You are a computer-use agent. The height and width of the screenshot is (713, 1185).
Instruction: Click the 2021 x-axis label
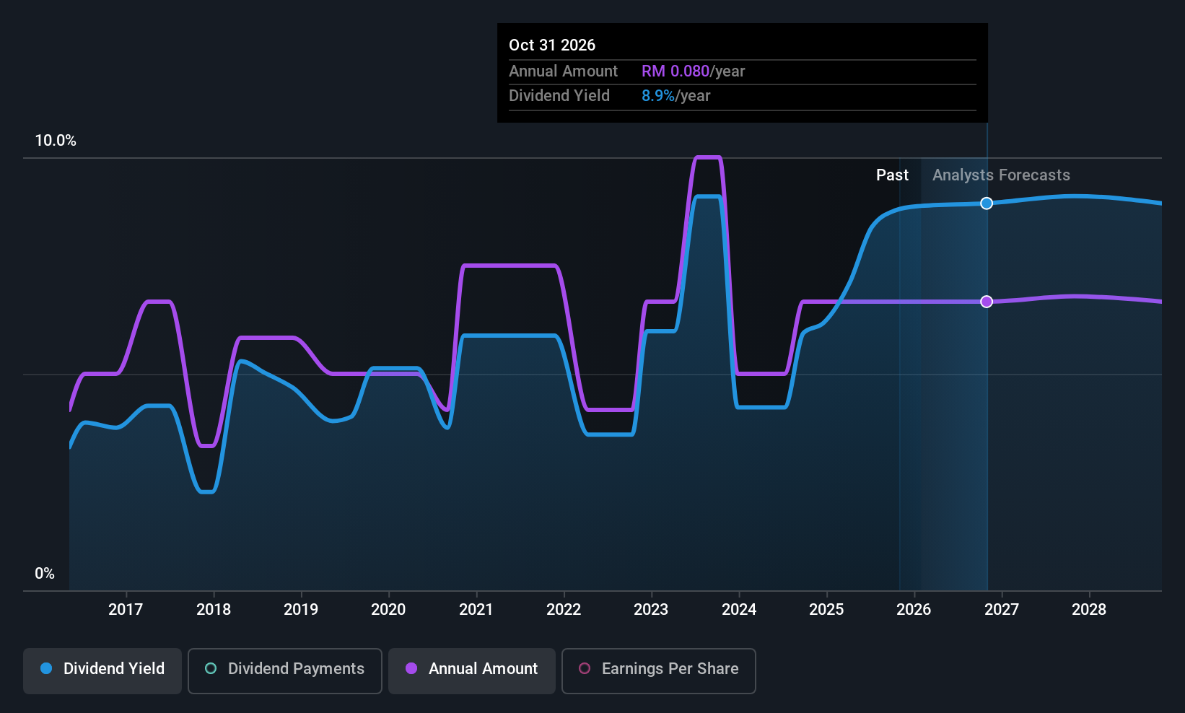tap(476, 610)
